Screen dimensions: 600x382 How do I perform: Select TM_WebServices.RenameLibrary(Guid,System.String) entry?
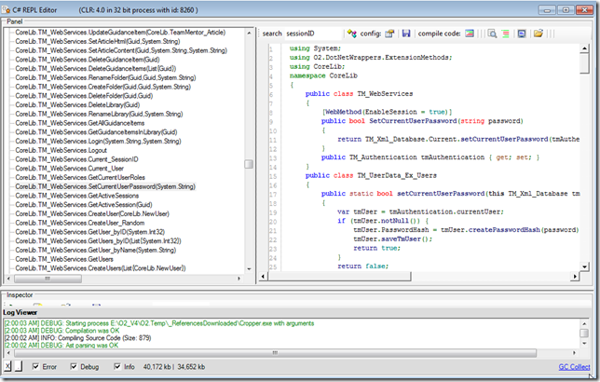coord(99,114)
